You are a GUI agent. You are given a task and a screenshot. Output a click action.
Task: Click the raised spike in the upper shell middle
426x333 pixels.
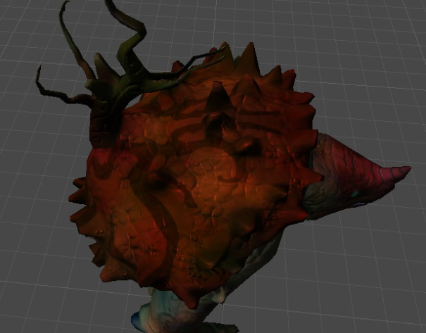tap(215, 94)
